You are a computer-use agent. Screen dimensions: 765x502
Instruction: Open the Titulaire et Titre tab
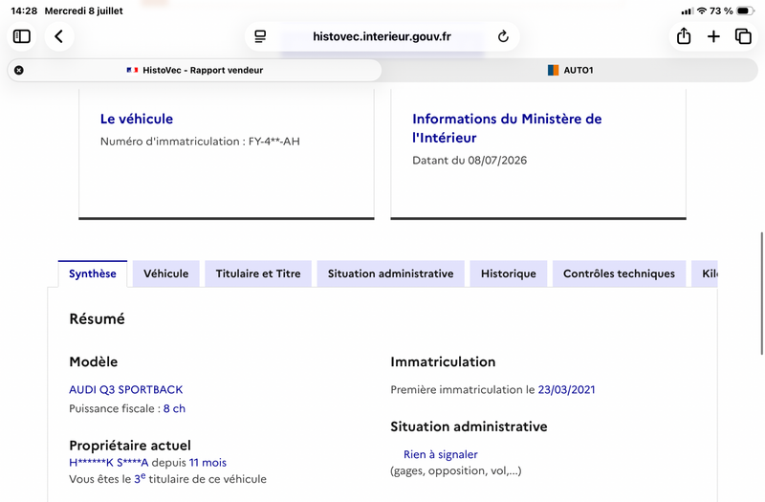pyautogui.click(x=258, y=273)
